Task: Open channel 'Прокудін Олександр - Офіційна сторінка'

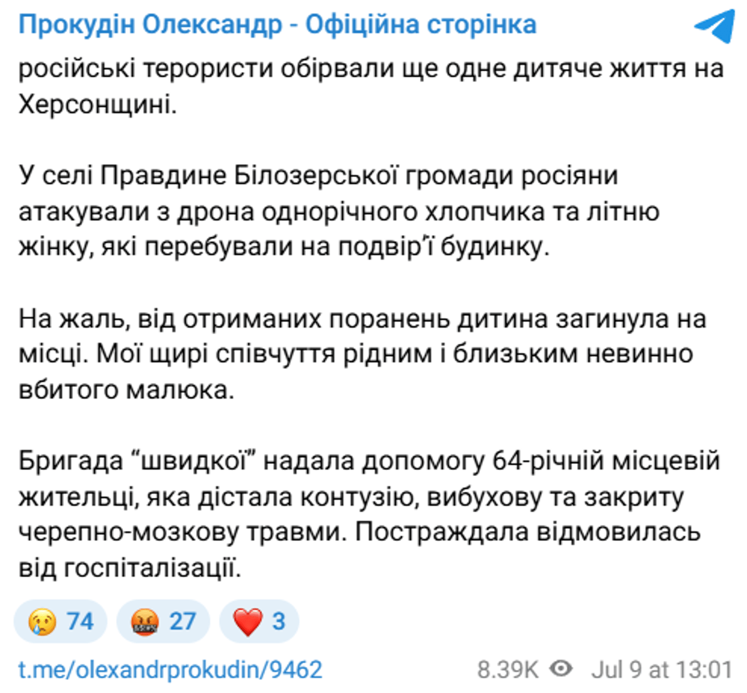Action: pyautogui.click(x=277, y=24)
